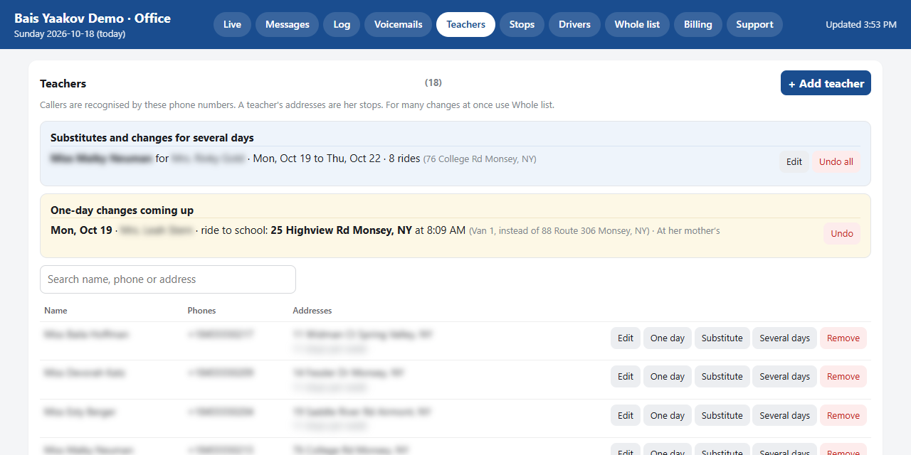911x455 pixels.
Task: Select the Teachers tab
Action: click(466, 24)
